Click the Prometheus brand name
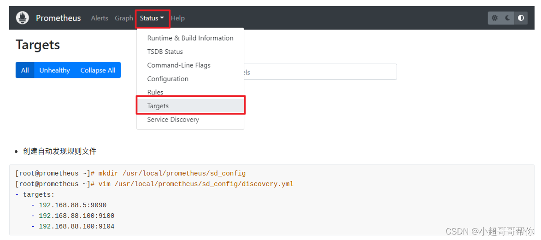541x240 pixels. (59, 18)
